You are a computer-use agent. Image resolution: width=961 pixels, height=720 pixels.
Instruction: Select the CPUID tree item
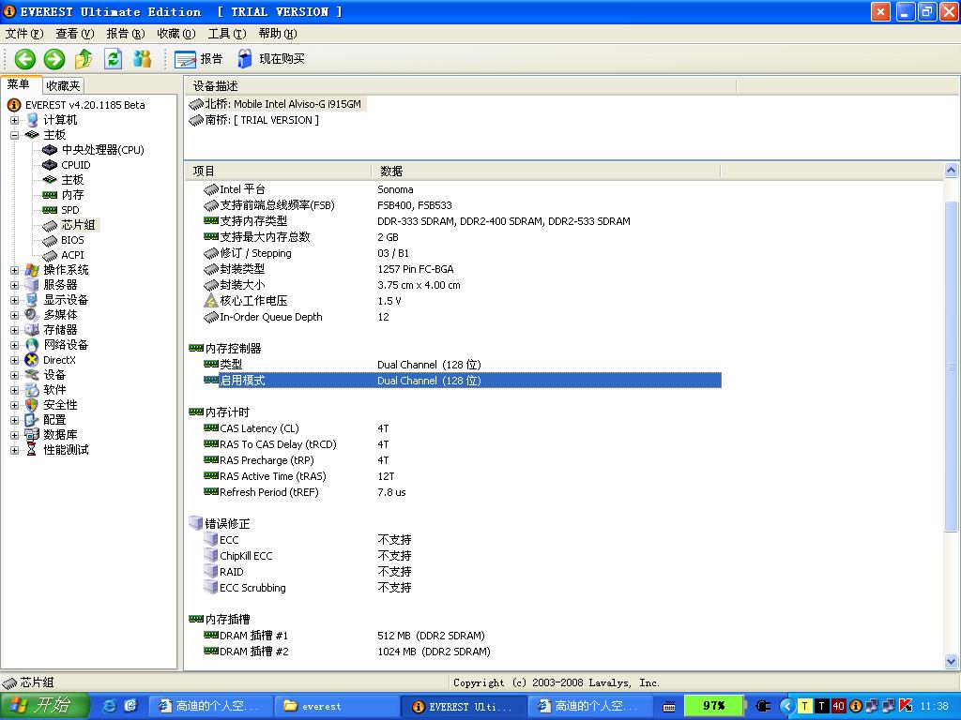[x=75, y=165]
